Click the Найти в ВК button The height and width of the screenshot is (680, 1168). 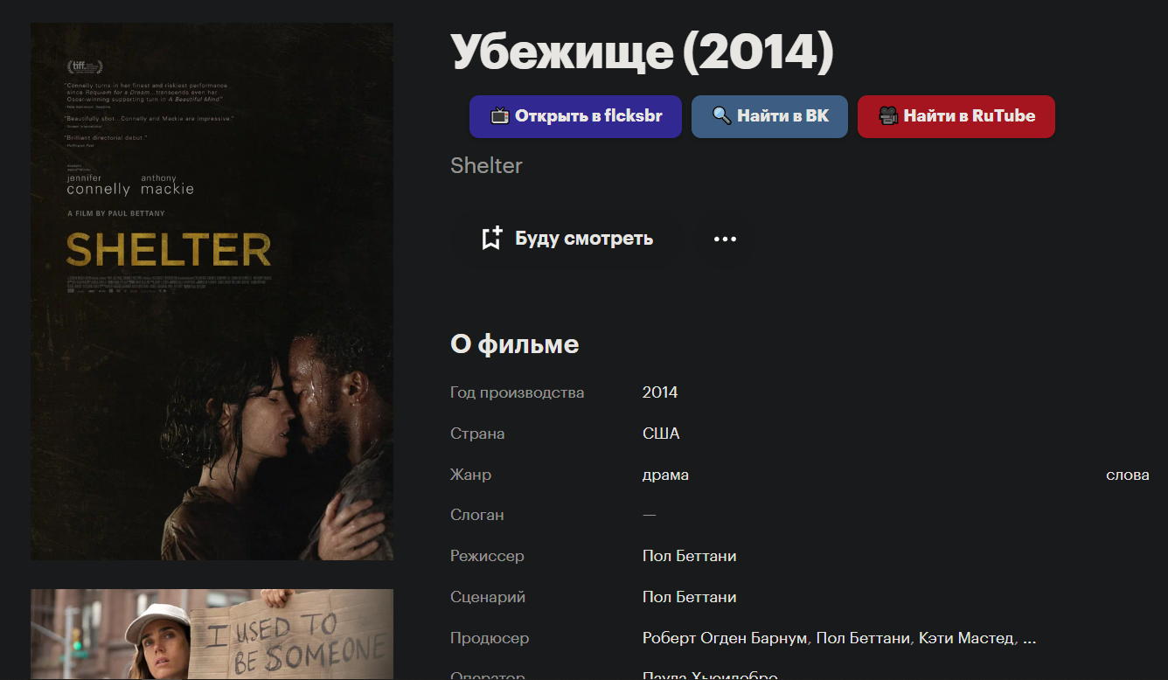(769, 116)
